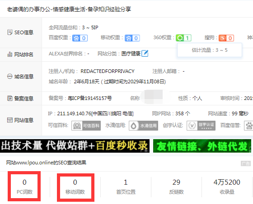253x204 pixels.
Task: Click the 全网流量总和 3 ~ 5IP text
Action: [73, 27]
